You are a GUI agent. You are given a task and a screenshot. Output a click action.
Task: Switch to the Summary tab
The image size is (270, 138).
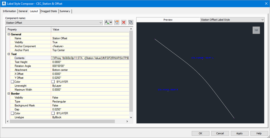pyautogui.click(x=65, y=11)
